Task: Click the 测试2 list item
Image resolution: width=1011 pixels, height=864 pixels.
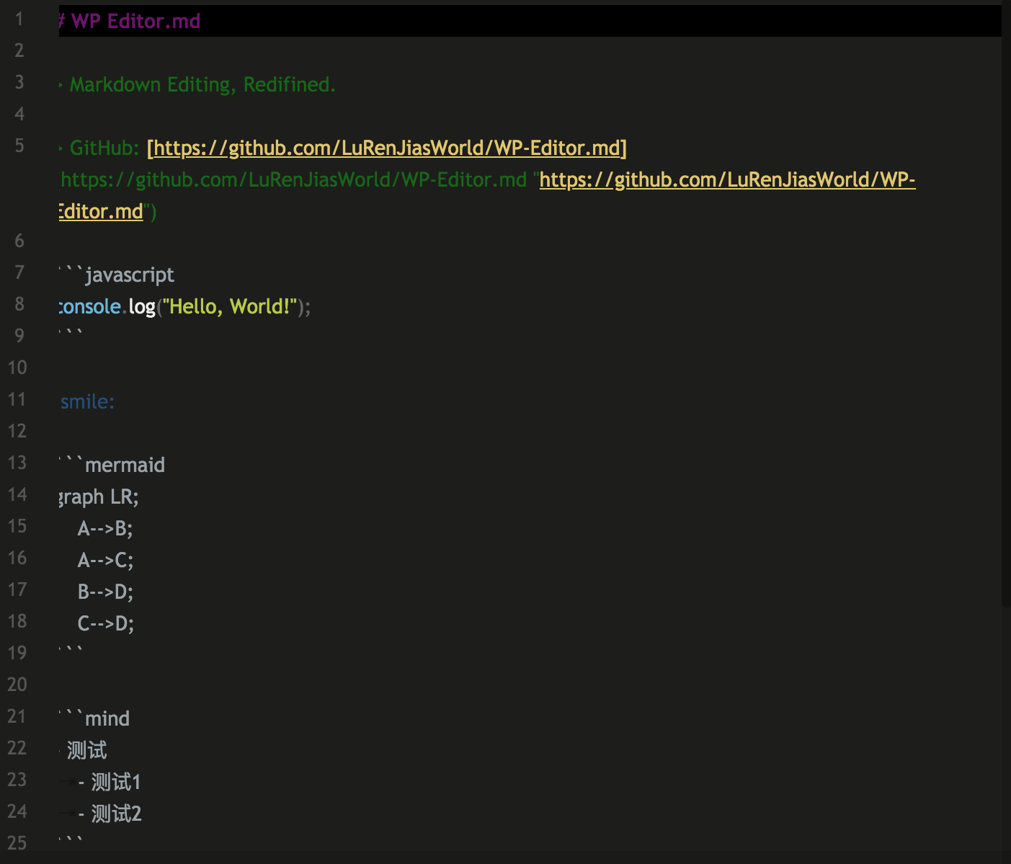Action: tap(116, 814)
